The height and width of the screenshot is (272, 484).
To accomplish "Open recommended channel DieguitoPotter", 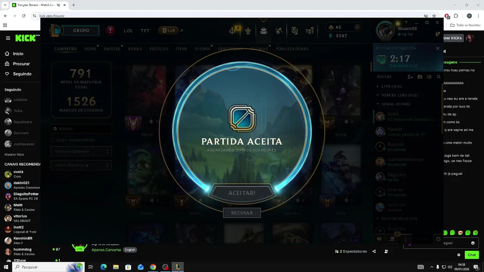I will click(22, 196).
